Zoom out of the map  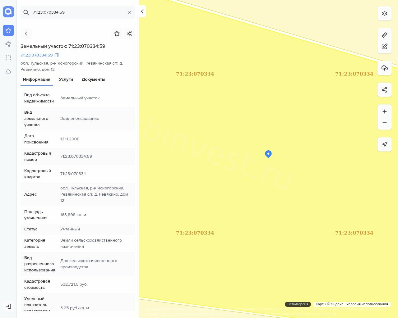click(x=385, y=123)
